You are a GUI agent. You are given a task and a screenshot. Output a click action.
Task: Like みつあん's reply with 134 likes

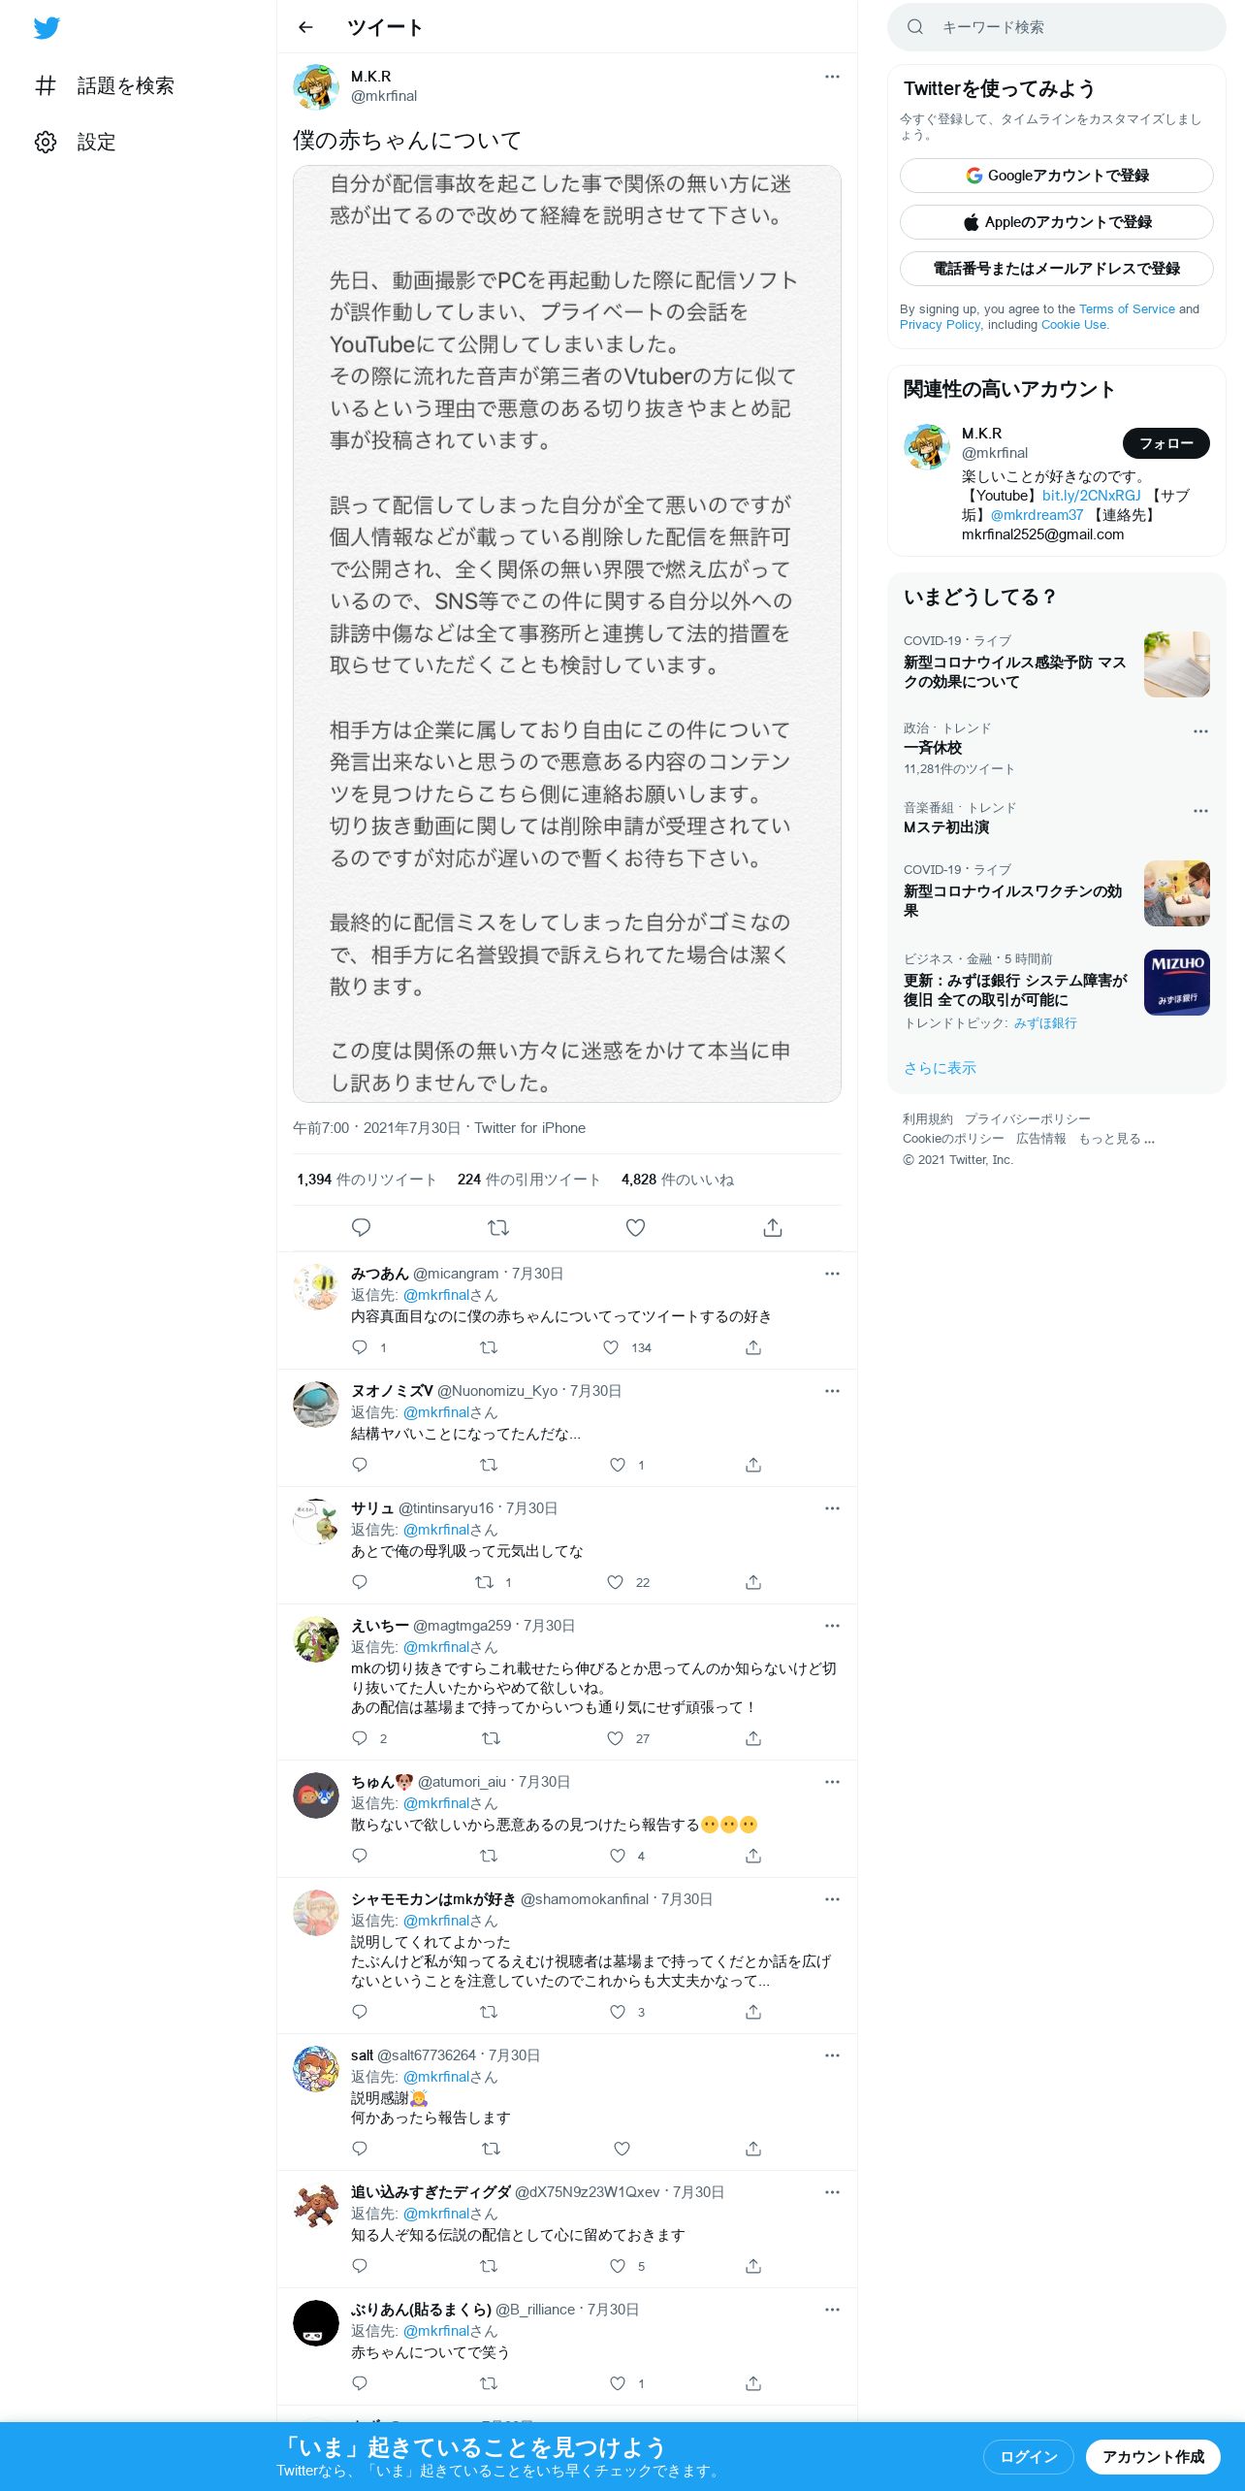(611, 1347)
